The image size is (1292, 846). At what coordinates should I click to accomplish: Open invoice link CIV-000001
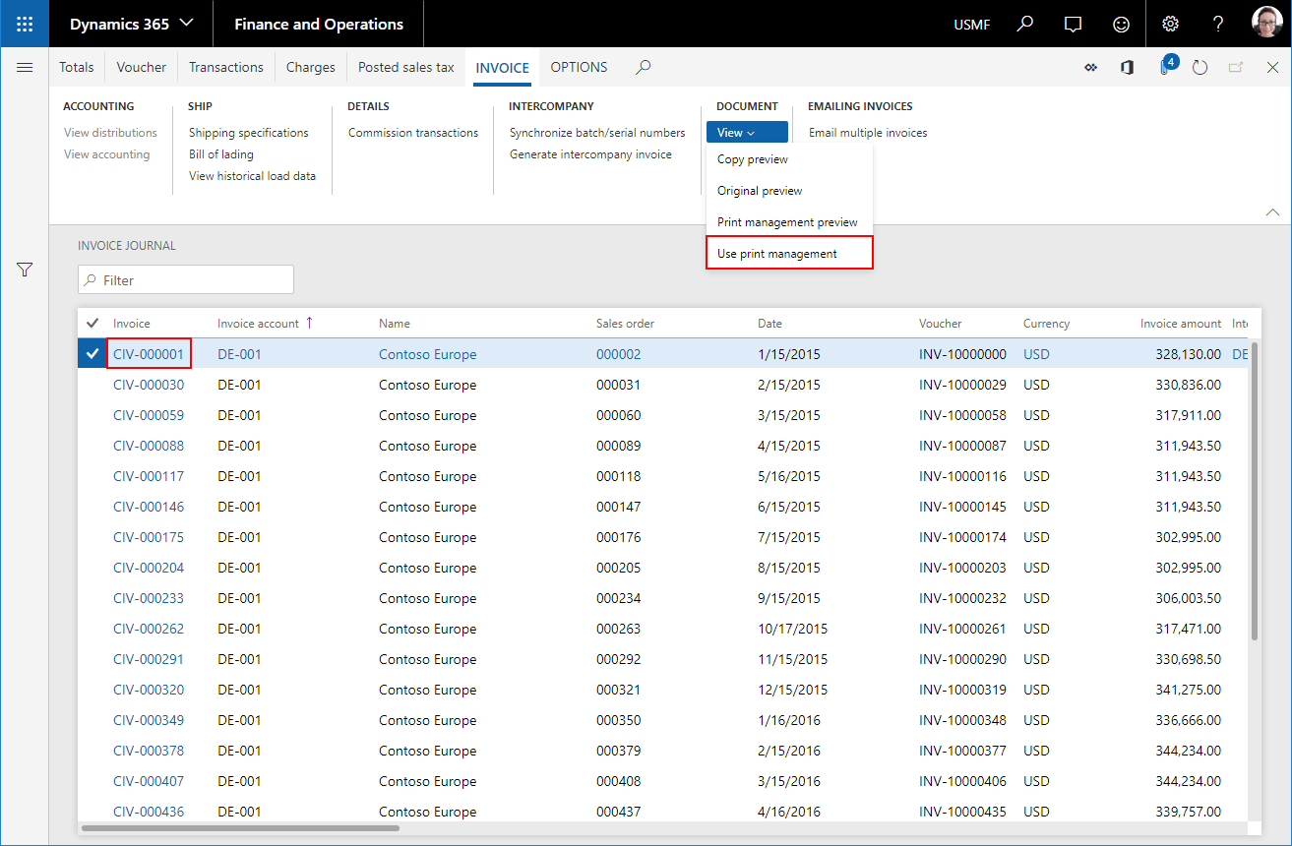pyautogui.click(x=149, y=354)
